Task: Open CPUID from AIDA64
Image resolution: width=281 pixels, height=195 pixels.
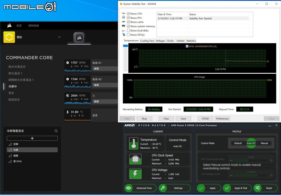Action: (x=205, y=119)
